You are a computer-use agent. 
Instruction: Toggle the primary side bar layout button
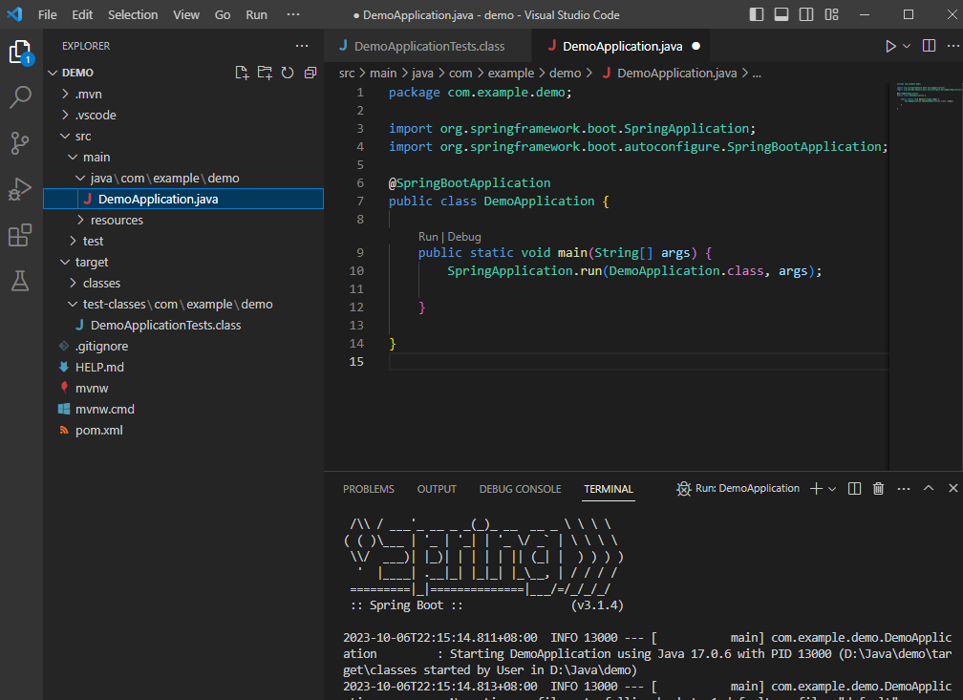point(757,15)
